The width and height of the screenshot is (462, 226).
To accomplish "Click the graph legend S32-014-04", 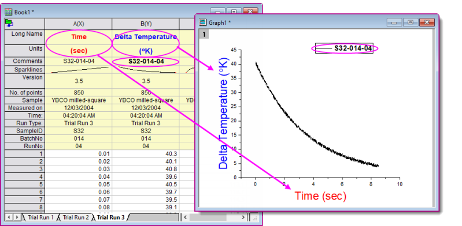I will pyautogui.click(x=344, y=48).
